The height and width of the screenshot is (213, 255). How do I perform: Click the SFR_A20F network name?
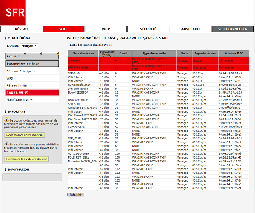(x=74, y=138)
